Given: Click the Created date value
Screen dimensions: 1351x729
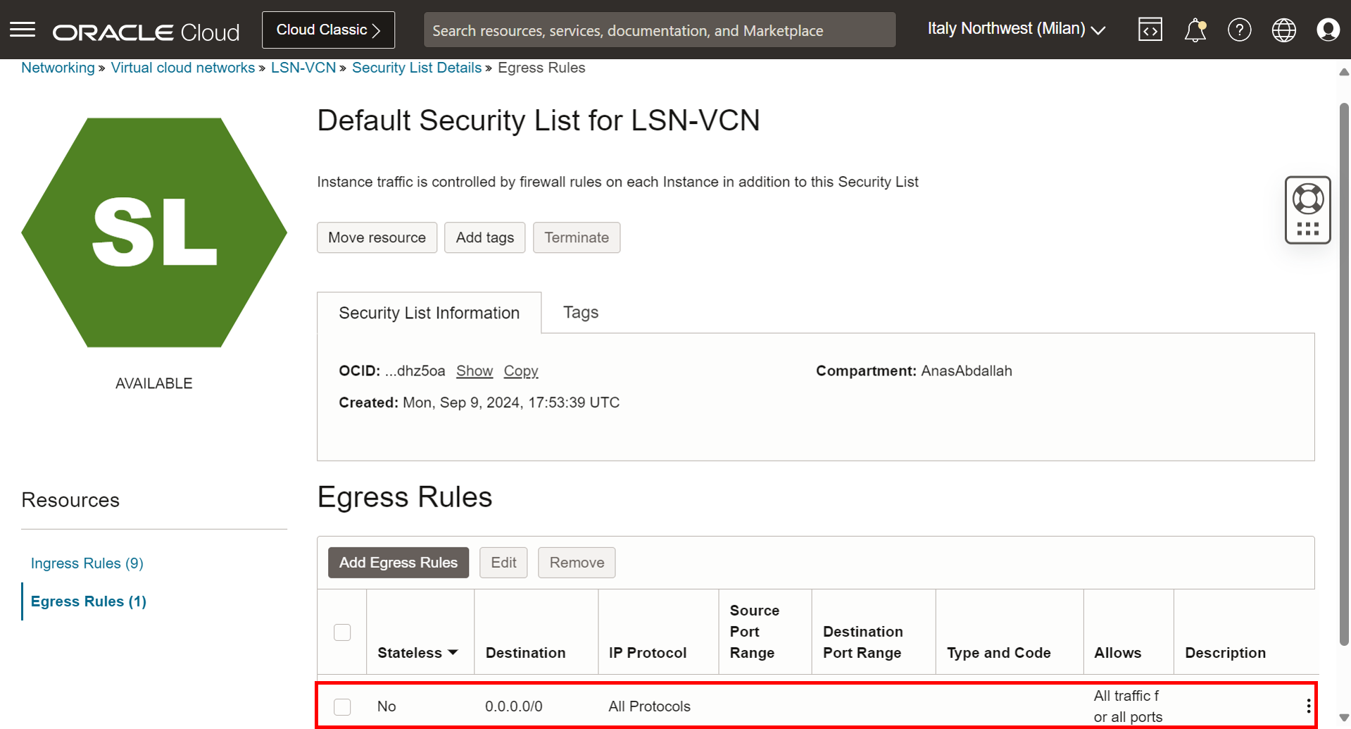Looking at the screenshot, I should coord(511,402).
